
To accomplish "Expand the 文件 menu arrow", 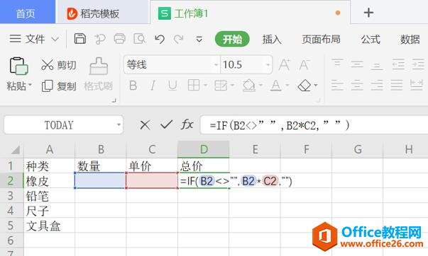I will (x=55, y=40).
